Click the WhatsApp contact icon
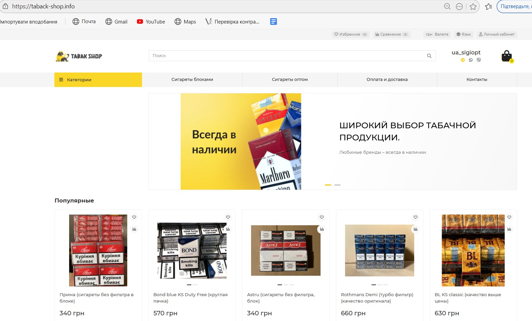 click(471, 60)
